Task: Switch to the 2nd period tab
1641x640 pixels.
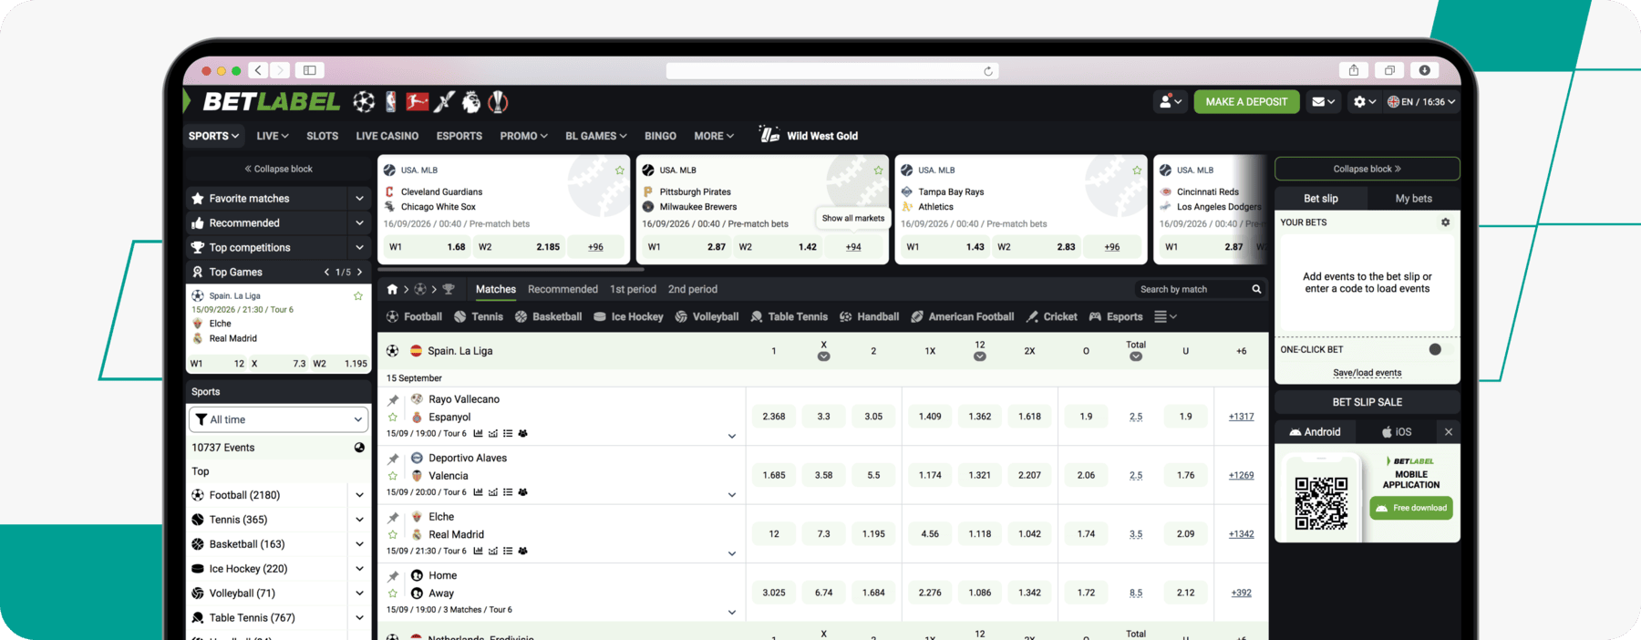Action: coord(693,289)
